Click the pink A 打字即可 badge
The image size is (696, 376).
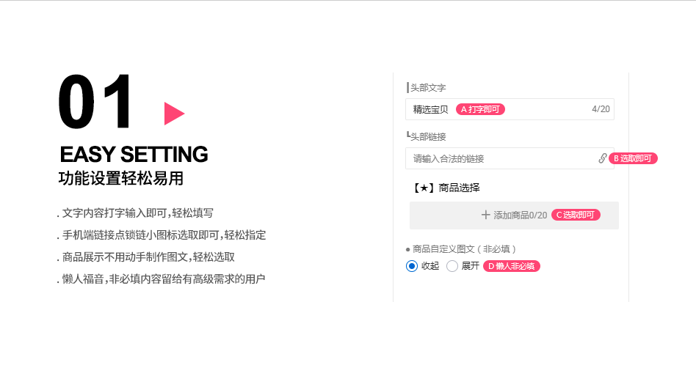click(481, 109)
